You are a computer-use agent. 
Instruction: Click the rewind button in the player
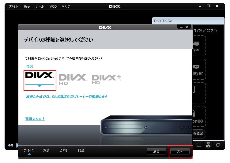[10, 145]
